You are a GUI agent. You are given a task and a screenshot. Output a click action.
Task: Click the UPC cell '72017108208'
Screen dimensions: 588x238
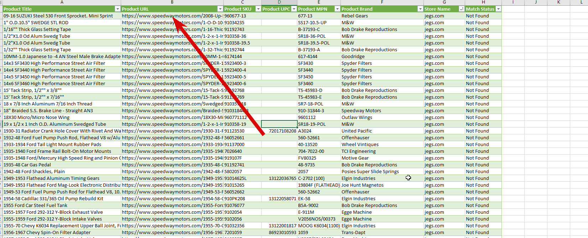point(279,131)
